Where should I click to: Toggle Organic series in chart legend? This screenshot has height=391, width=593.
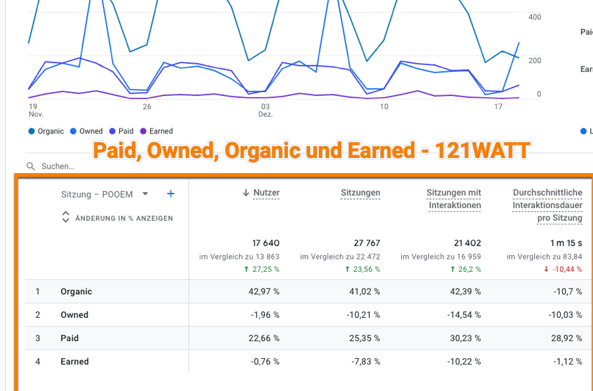(x=46, y=131)
